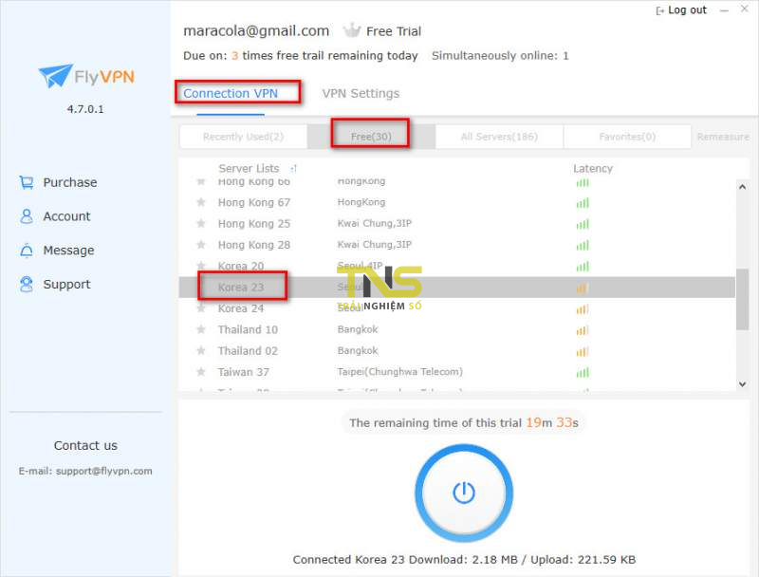Open the Message menu item
Viewport: 759px width, 577px height.
[68, 251]
